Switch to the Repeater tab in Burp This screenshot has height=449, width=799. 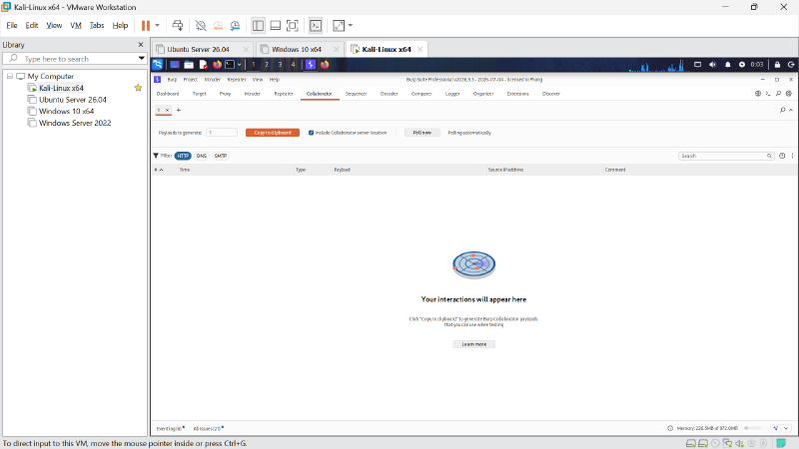(284, 94)
